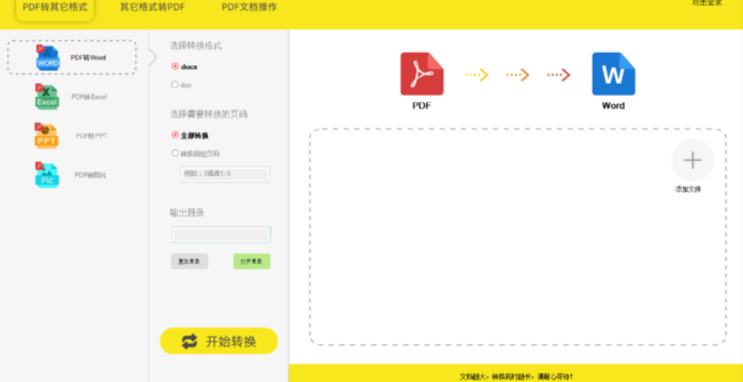
Task: Select the 全部转换 radio option
Action: [175, 135]
